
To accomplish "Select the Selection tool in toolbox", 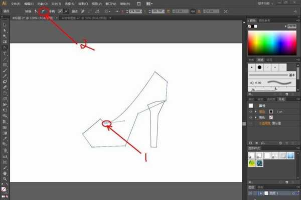I will 5,24.
